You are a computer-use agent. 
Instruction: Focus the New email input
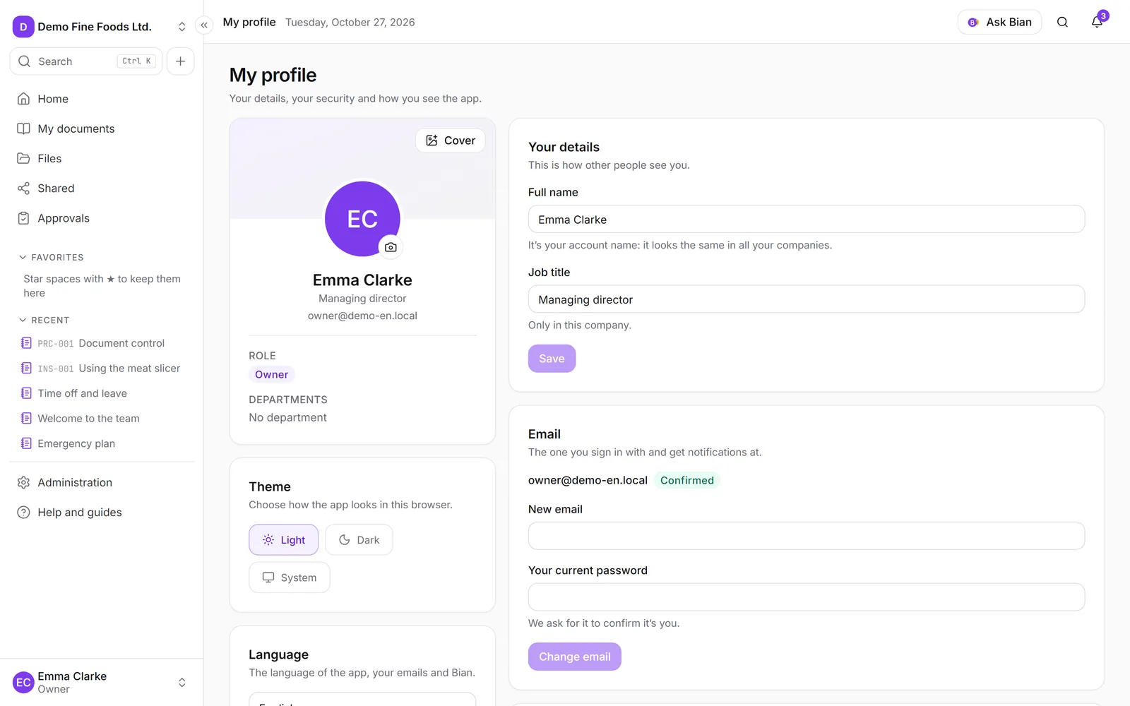tap(807, 536)
